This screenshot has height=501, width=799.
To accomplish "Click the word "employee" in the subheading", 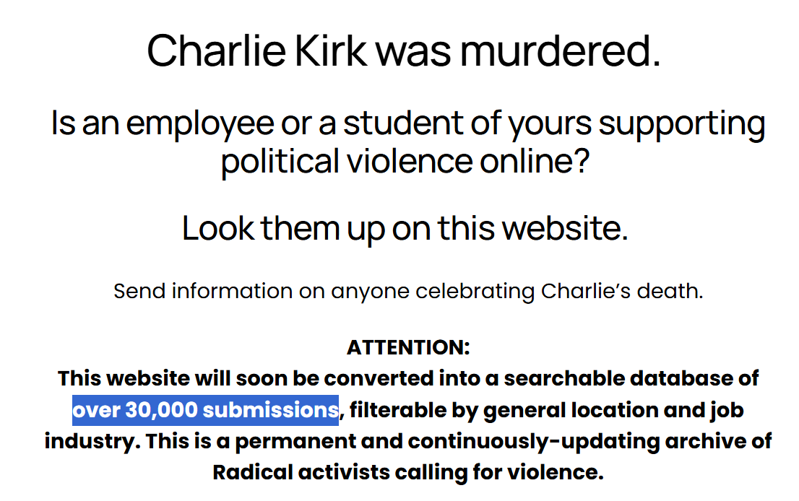I will 199,124.
